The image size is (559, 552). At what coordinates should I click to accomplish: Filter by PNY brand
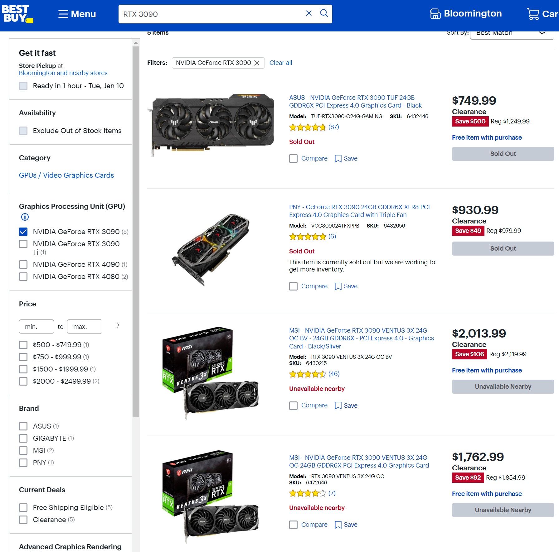pos(23,463)
